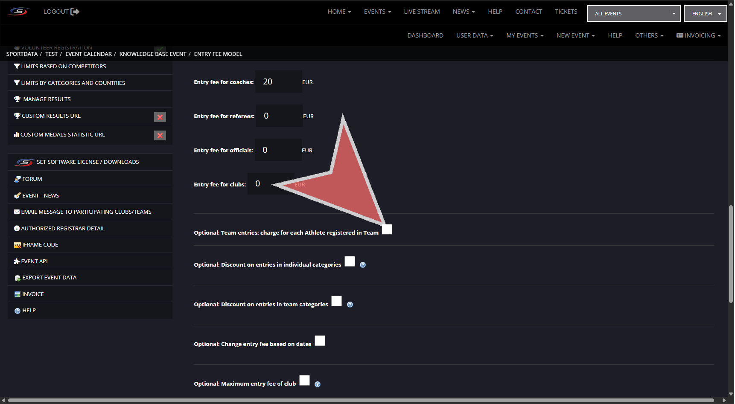Click Knowledge Base Event breadcrumb link
735x404 pixels.
153,54
